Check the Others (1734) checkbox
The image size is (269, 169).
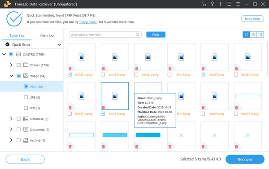point(18,65)
